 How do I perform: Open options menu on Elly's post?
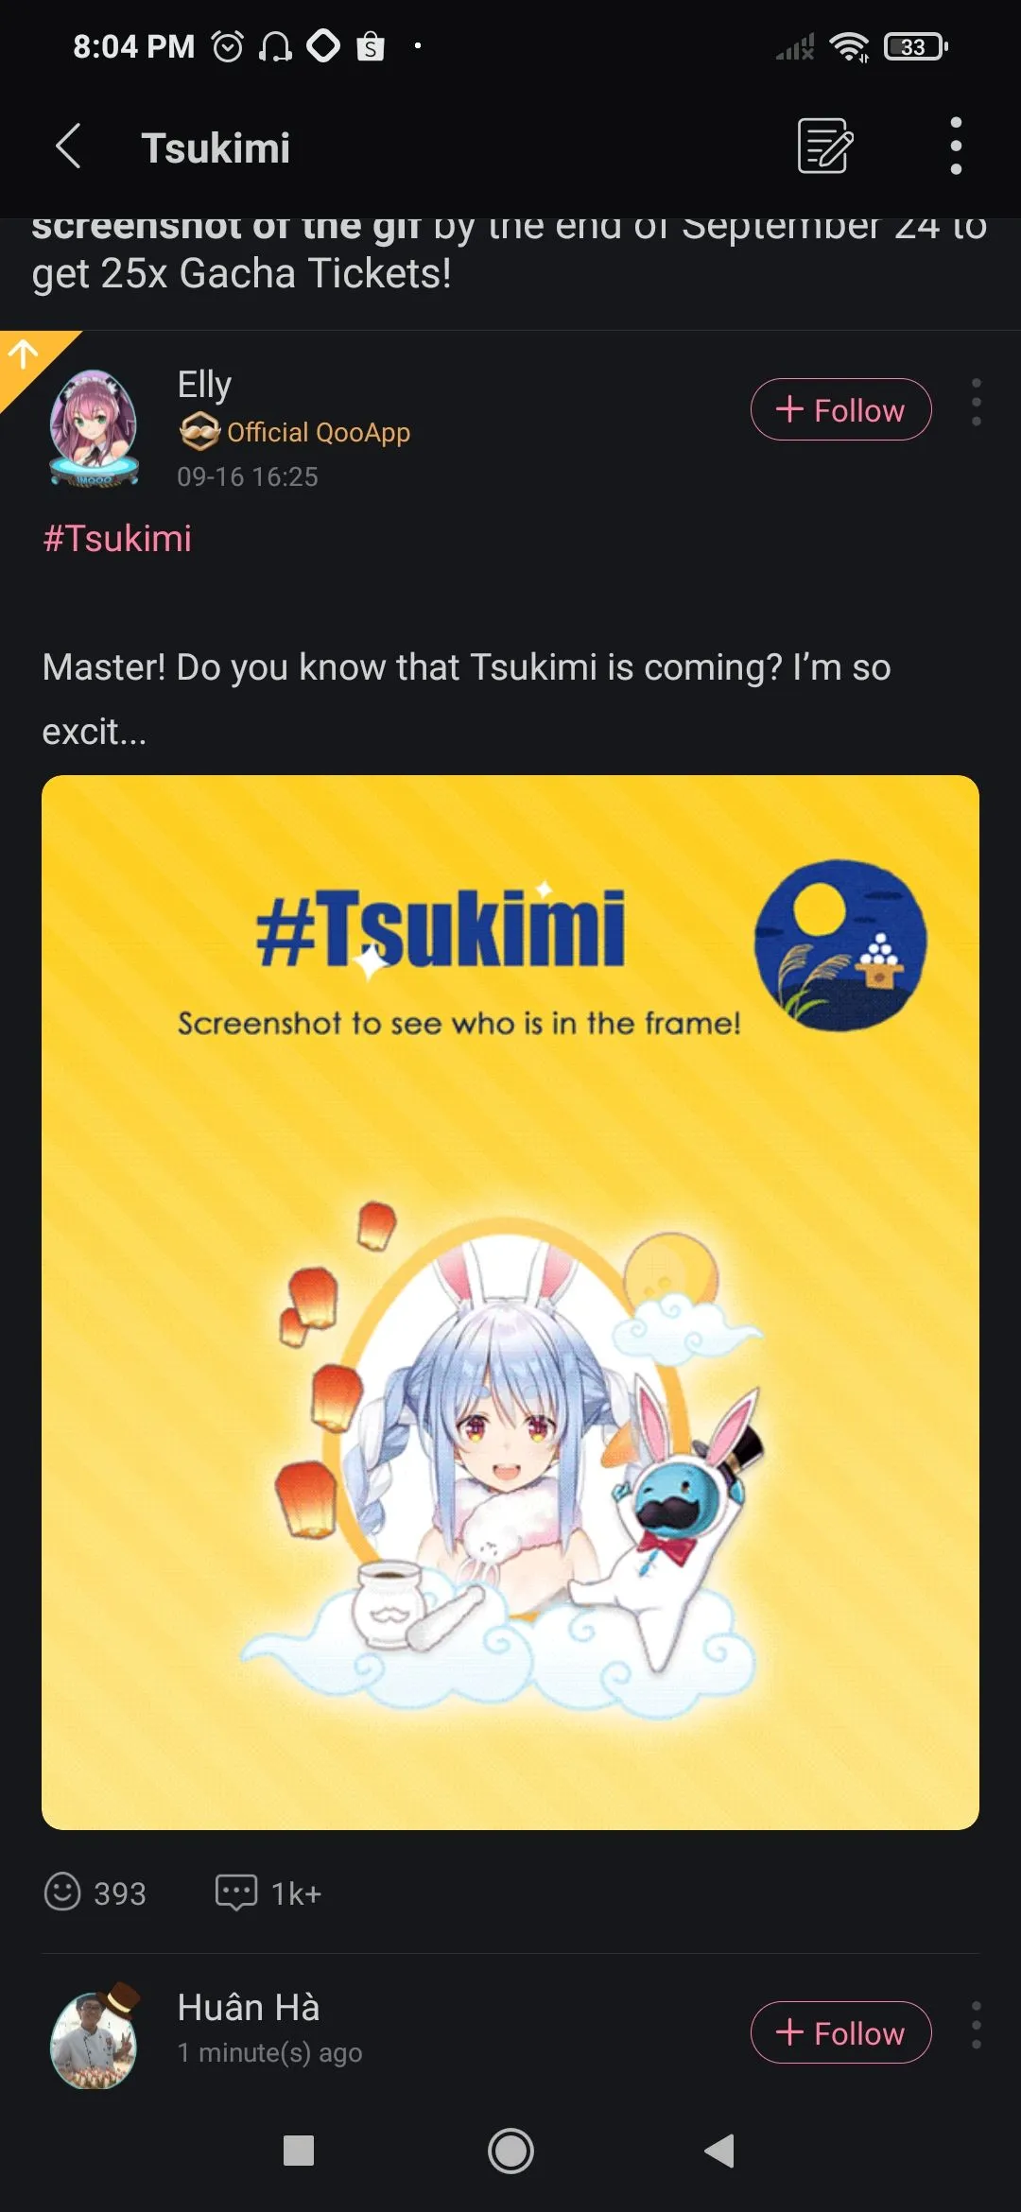(976, 403)
